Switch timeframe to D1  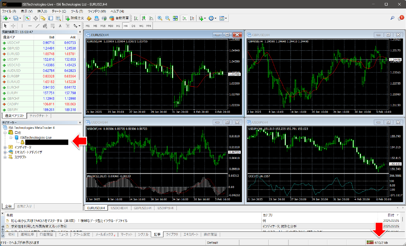tap(133, 26)
